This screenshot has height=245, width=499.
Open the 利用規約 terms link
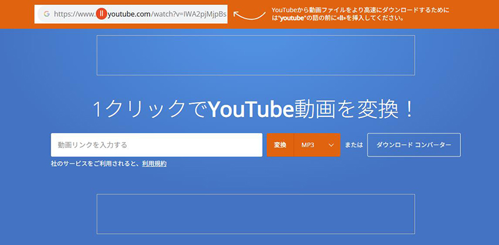click(x=154, y=164)
